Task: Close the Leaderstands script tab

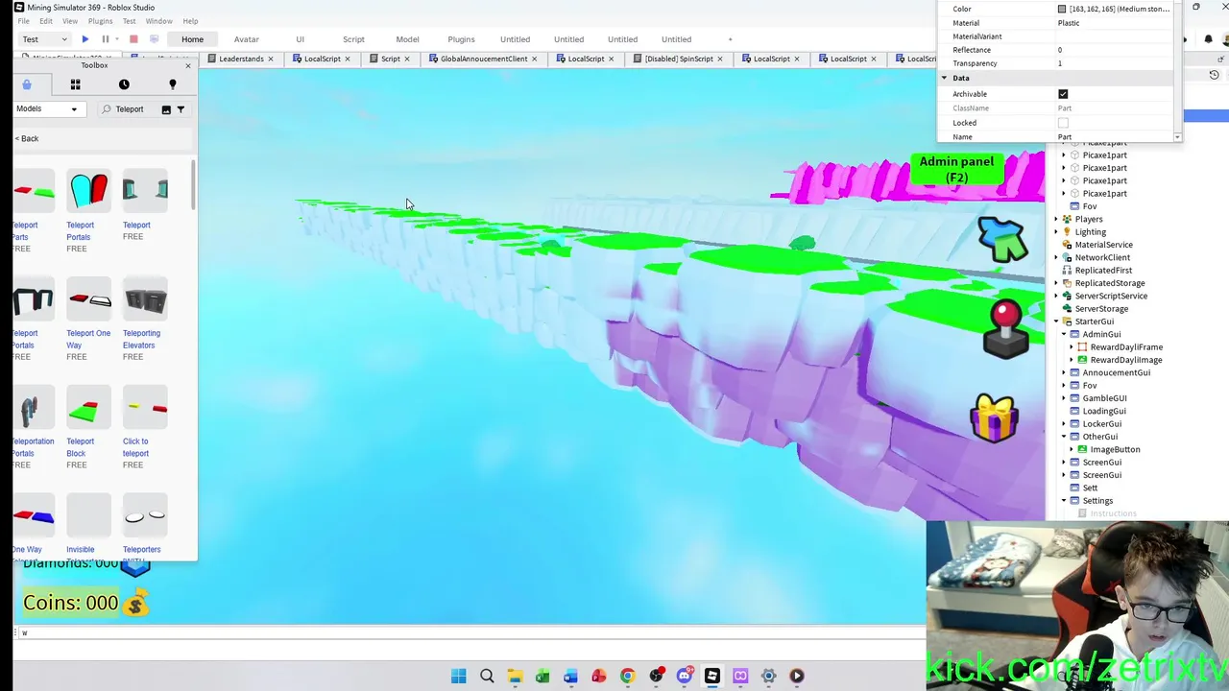Action: (x=270, y=59)
